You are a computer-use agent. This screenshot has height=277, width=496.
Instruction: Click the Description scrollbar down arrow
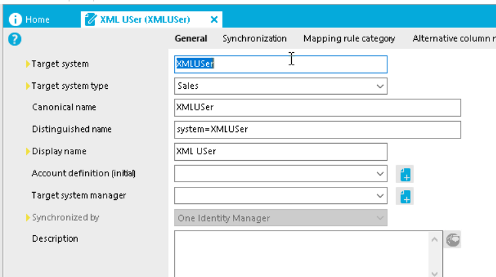pos(434,274)
